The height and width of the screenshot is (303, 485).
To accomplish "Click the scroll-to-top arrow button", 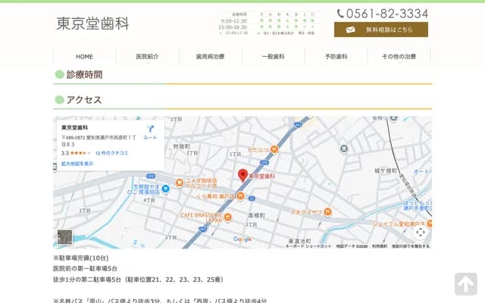I will (465, 284).
